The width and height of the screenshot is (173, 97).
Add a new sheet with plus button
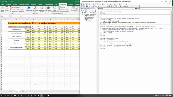point(23,91)
